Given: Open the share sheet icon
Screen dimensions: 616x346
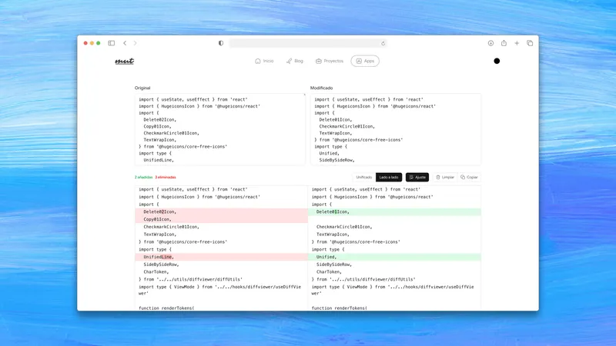Looking at the screenshot, I should coord(504,43).
